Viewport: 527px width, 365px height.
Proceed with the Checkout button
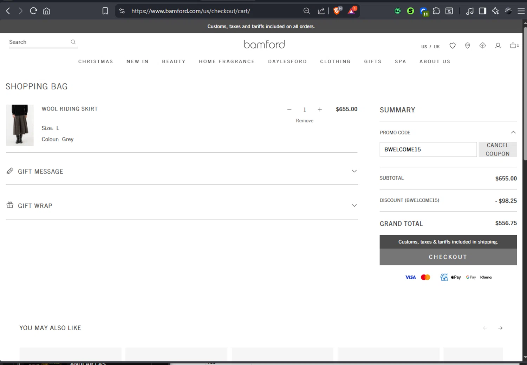pyautogui.click(x=448, y=257)
